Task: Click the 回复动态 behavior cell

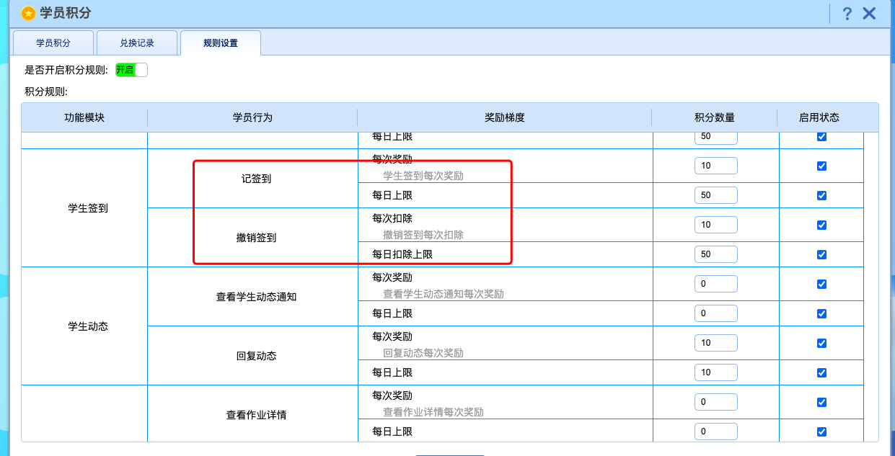Action: [x=252, y=356]
